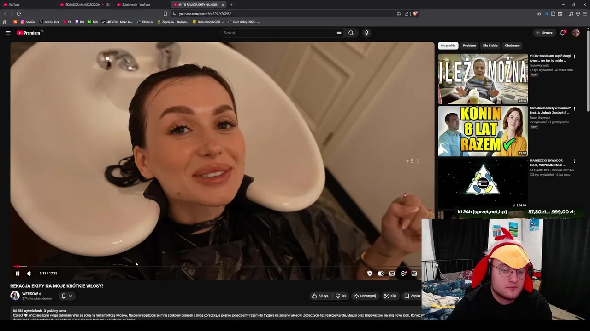Open 'Samotne Kobiety w Koninie?' video title
This screenshot has height=331, width=590.
click(550, 110)
